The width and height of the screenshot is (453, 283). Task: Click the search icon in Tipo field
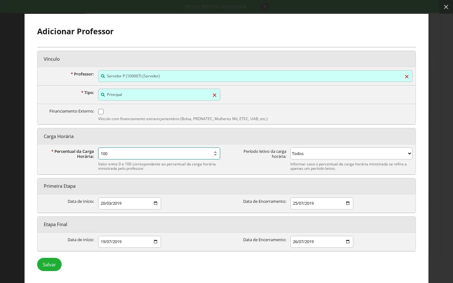coord(103,95)
